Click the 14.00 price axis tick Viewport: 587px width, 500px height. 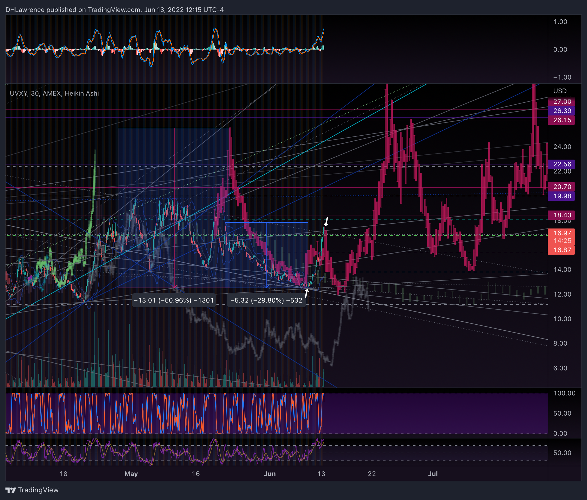click(x=562, y=270)
